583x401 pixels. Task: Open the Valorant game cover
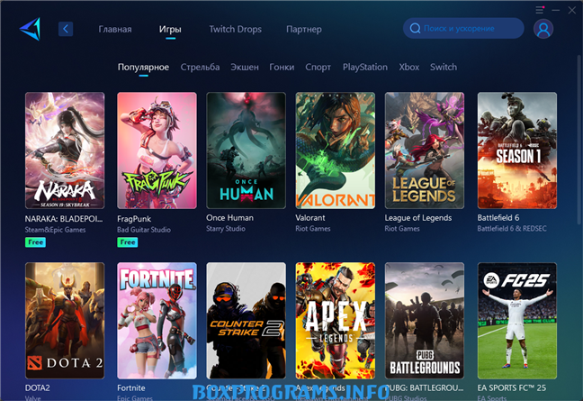(336, 150)
